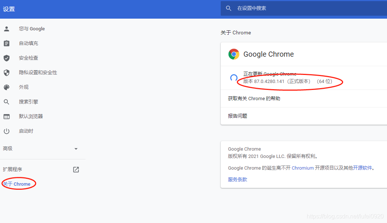Click the search magnifier in settings search bar
Screen dimensions: 387x223
228,8
